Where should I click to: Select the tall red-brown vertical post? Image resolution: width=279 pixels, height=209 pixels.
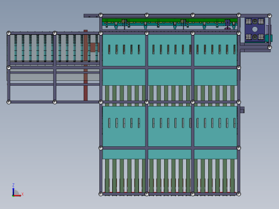tap(86, 65)
